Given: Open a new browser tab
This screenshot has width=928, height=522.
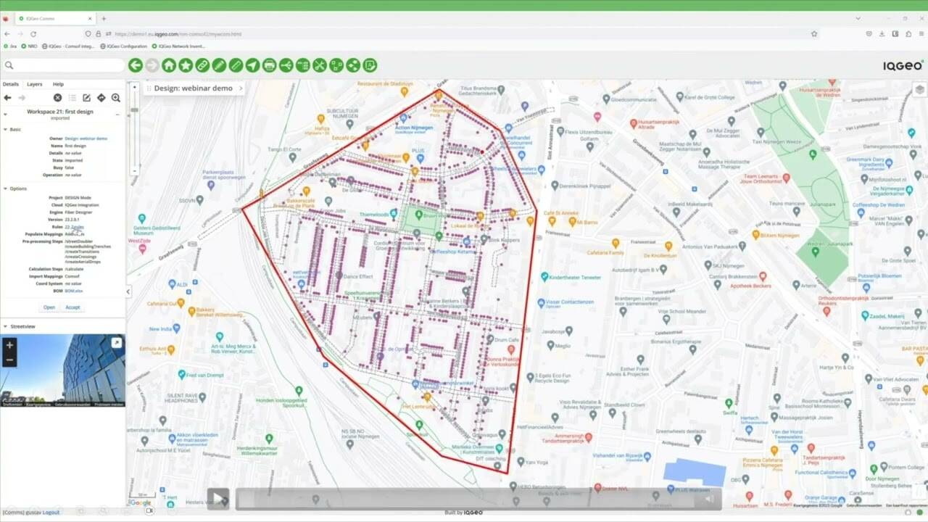Looking at the screenshot, I should pyautogui.click(x=104, y=18).
